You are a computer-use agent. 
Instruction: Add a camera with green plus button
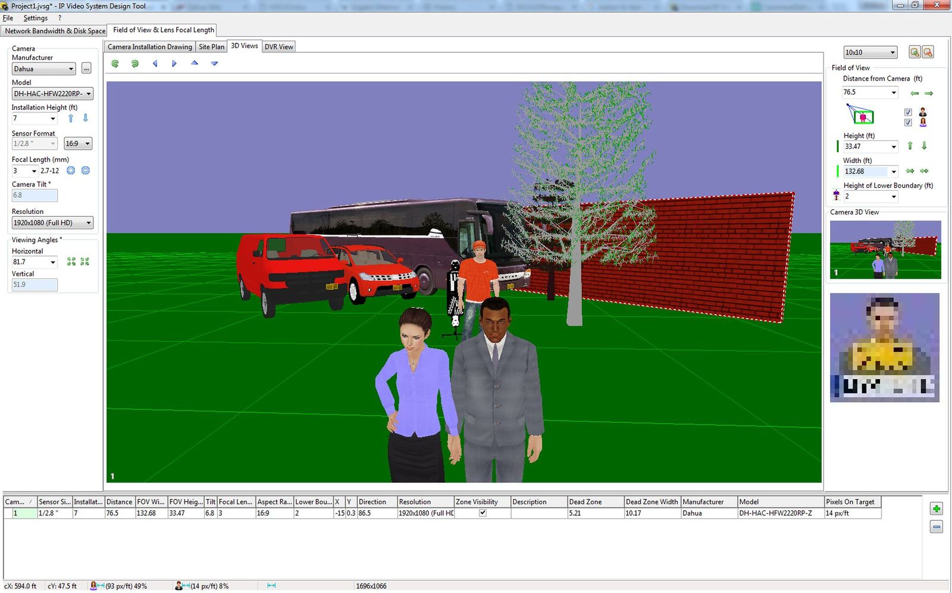(937, 509)
